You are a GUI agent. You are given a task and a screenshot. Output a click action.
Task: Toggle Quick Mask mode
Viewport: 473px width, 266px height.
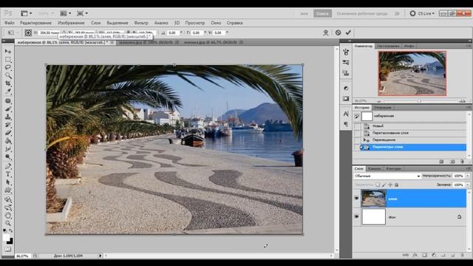pos(8,249)
